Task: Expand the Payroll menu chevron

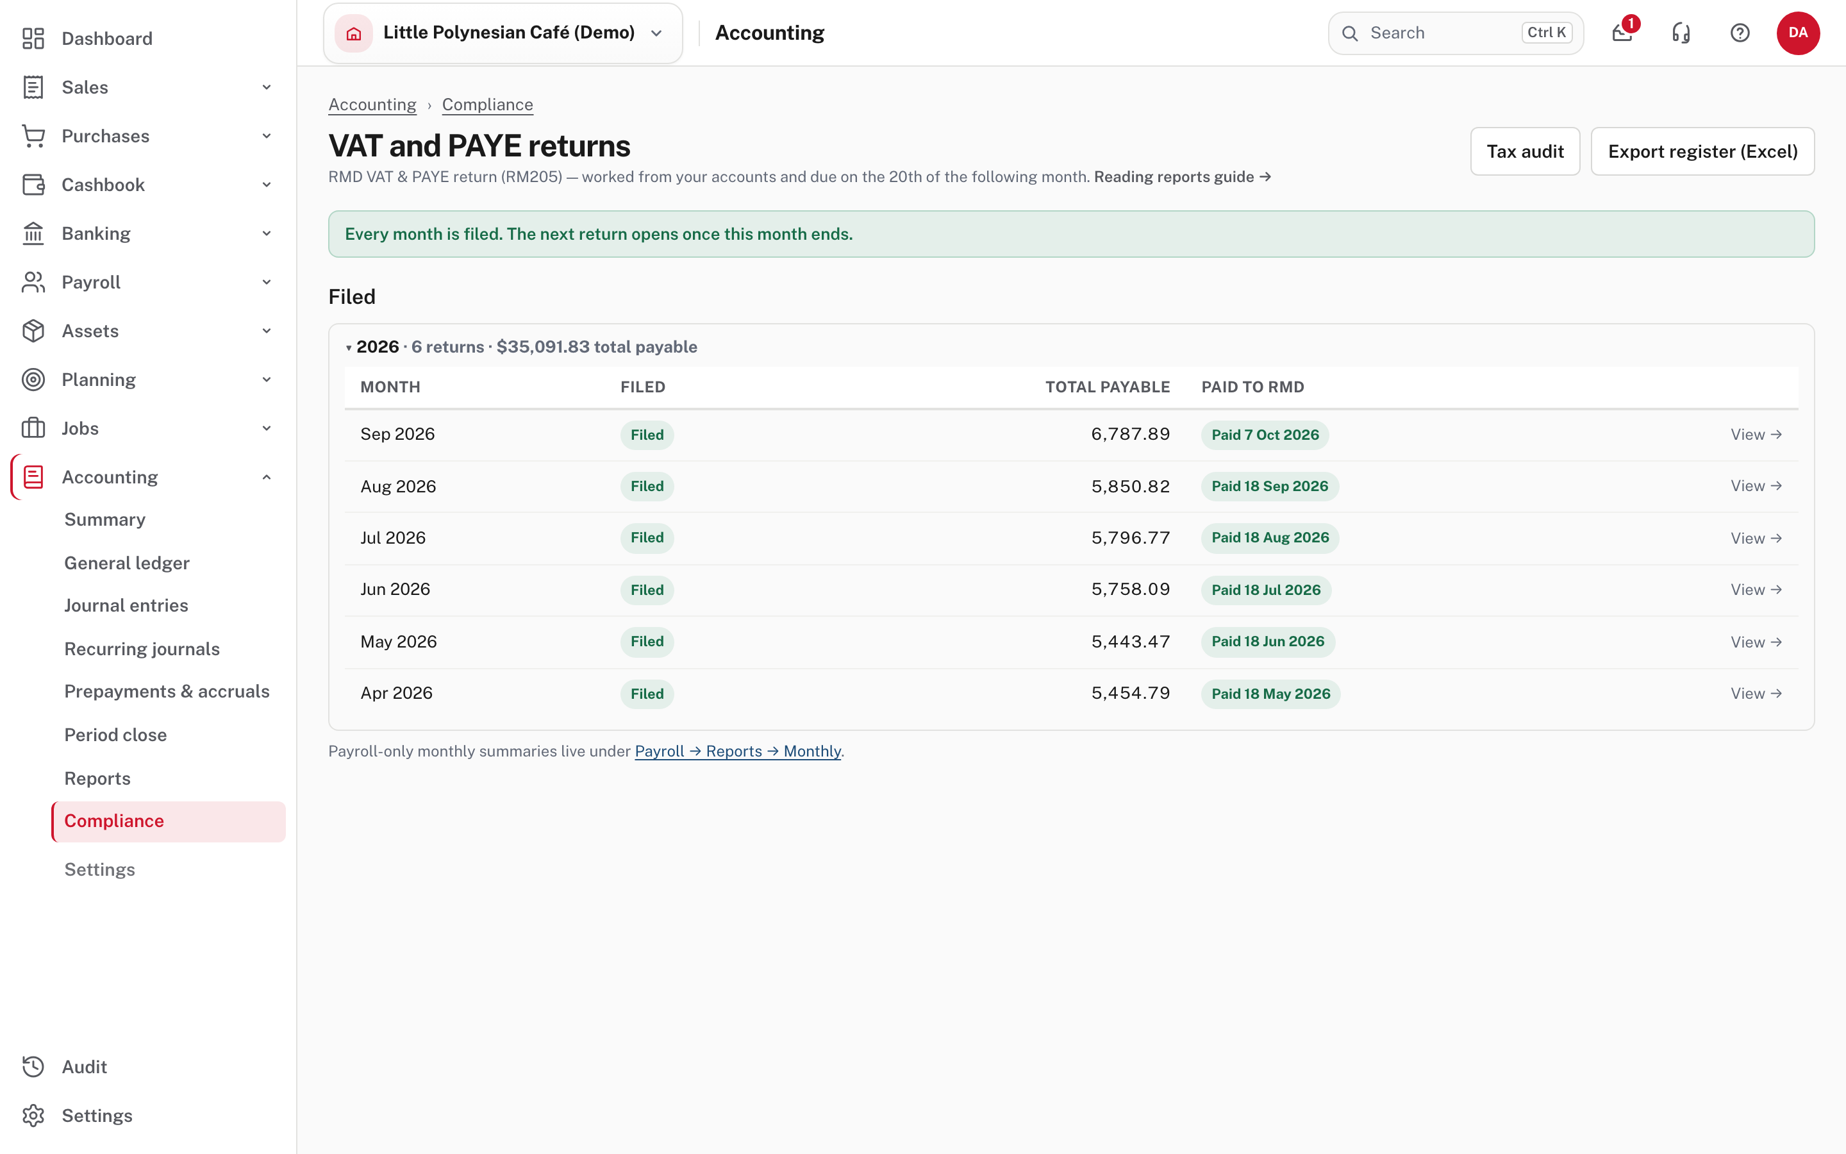Action: 267,282
